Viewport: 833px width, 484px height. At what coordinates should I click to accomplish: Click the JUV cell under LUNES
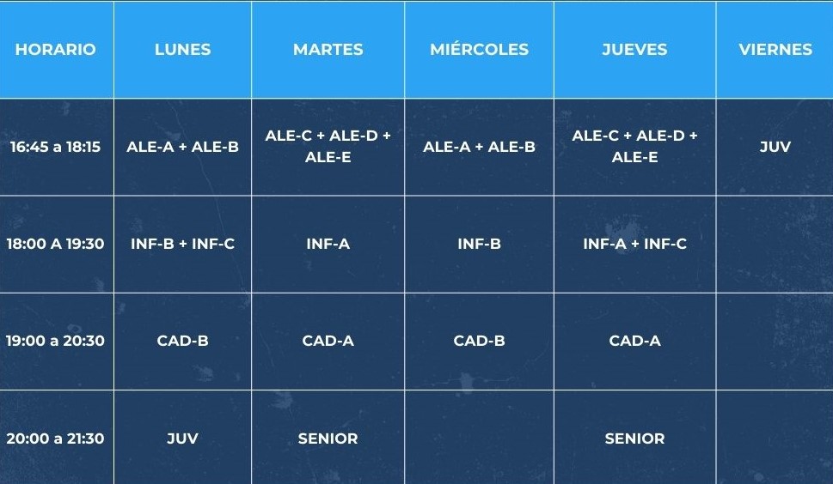pos(183,438)
